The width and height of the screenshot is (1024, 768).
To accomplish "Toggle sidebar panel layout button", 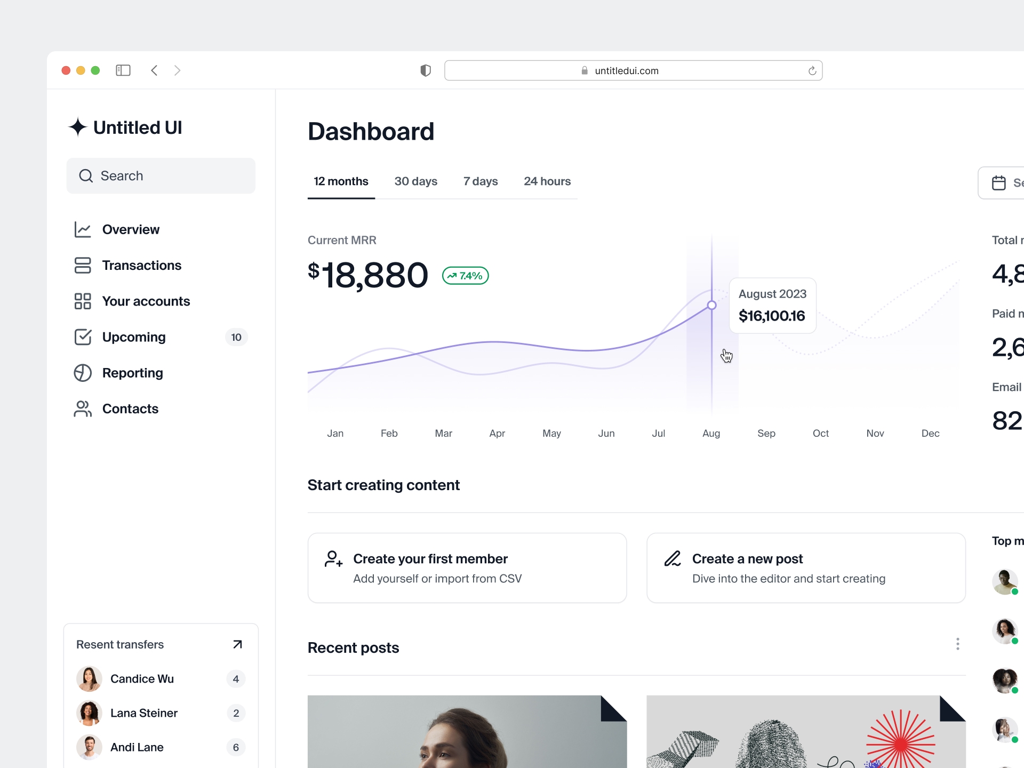I will click(x=125, y=70).
